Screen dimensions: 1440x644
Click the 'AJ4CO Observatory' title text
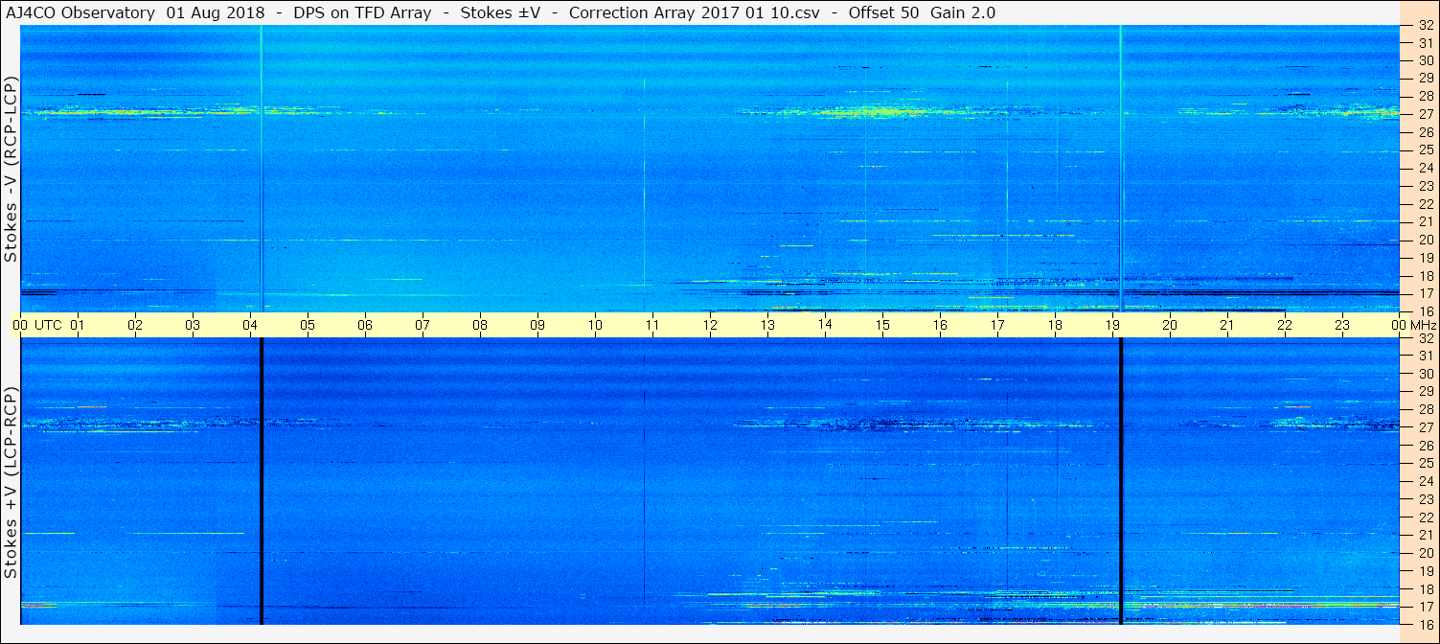[x=80, y=12]
